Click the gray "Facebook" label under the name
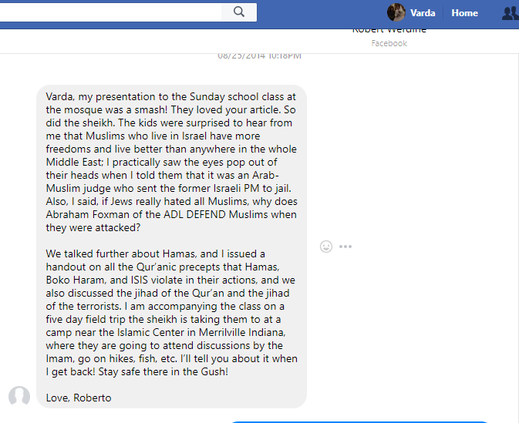The height and width of the screenshot is (423, 519). tap(389, 44)
